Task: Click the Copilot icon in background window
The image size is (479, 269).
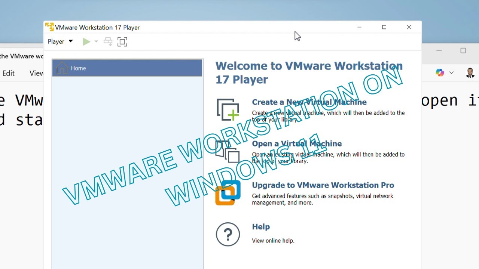Action: (440, 73)
